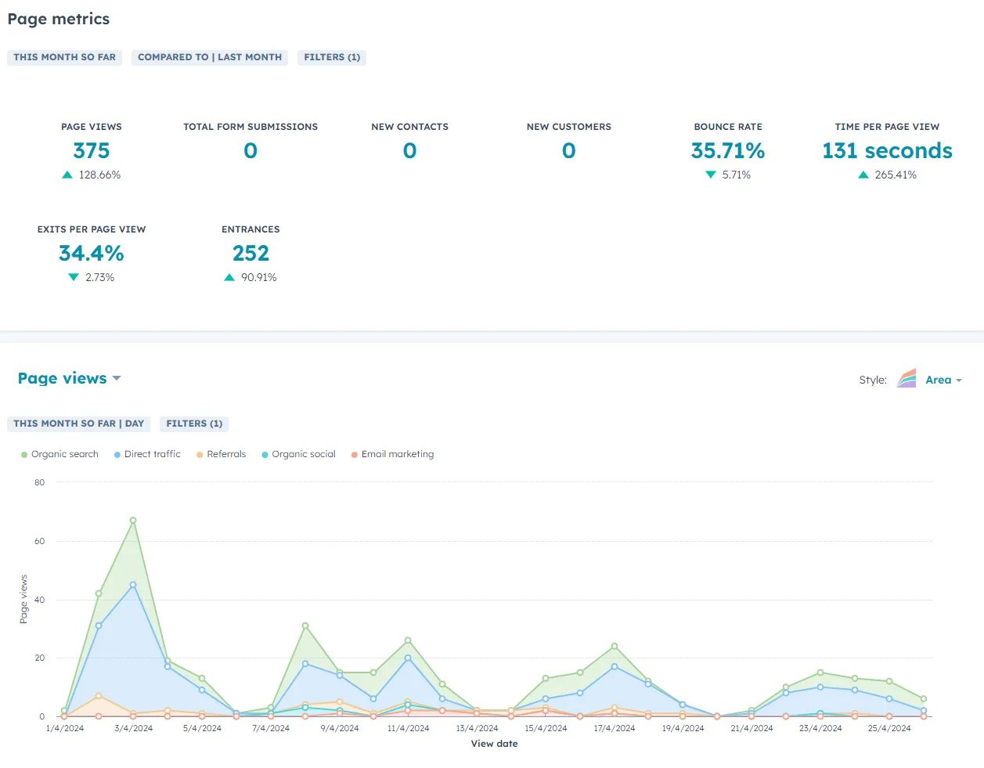Expand the Area style dropdown
984x768 pixels.
[943, 380]
